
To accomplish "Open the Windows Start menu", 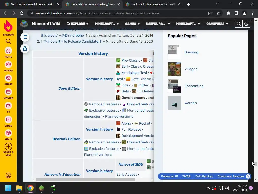I will pos(8,188).
